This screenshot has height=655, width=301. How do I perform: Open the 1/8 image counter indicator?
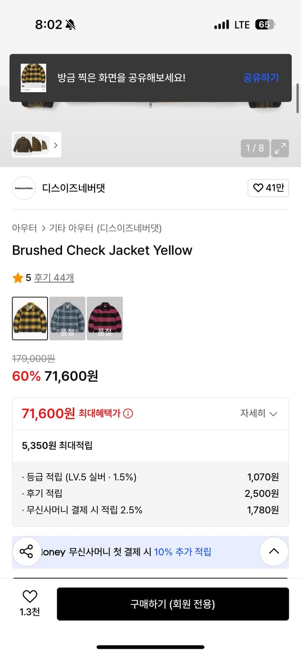[255, 148]
